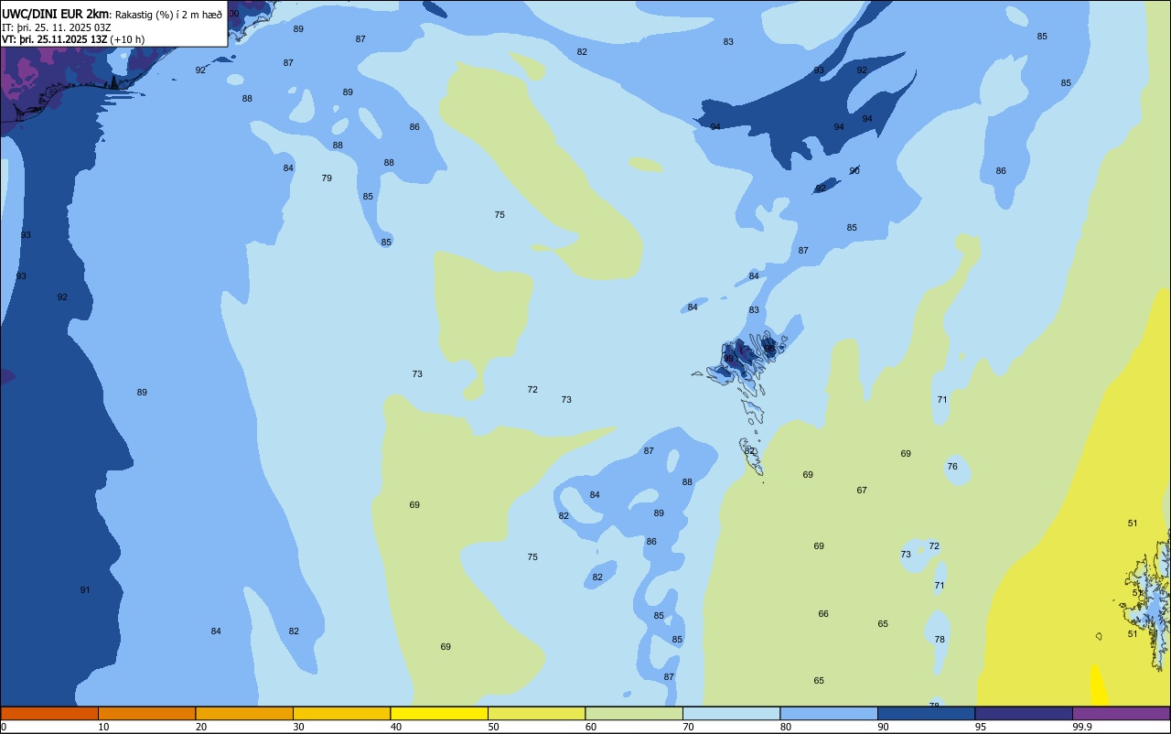The image size is (1171, 734).
Task: Select the 80–90 medium blue legend swatch
Action: pos(829,713)
